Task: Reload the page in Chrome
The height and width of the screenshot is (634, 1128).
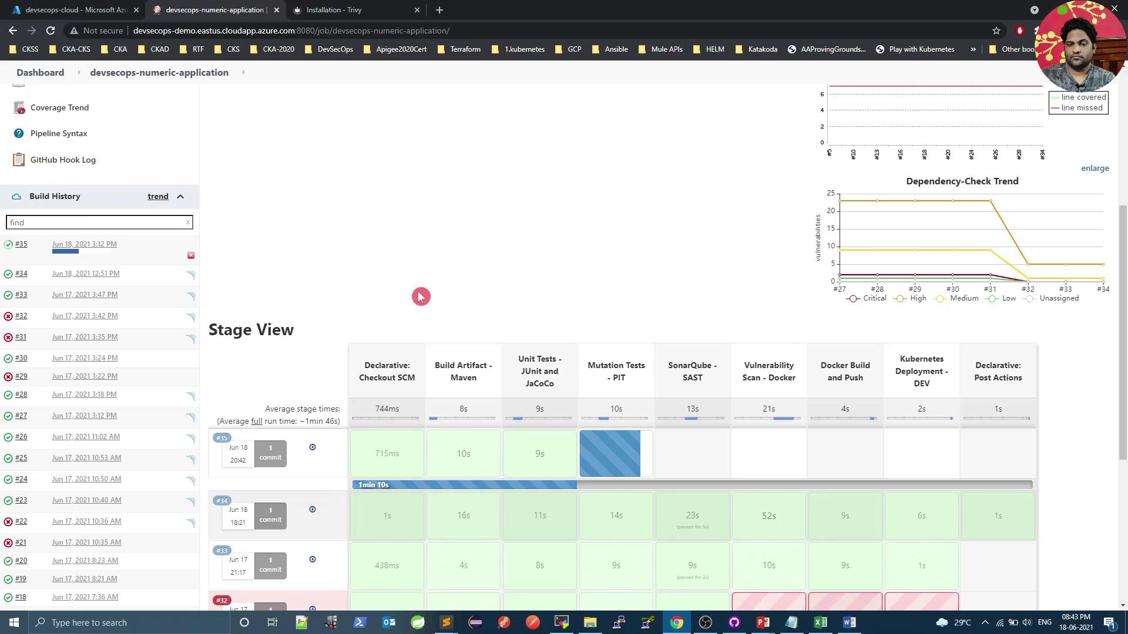Action: point(51,31)
